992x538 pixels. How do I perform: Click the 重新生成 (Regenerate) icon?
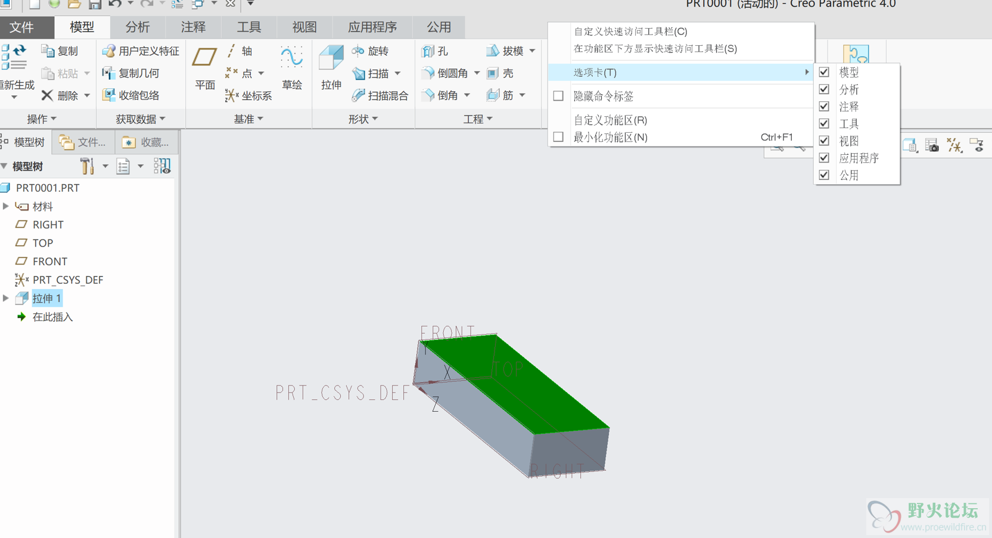(x=14, y=57)
